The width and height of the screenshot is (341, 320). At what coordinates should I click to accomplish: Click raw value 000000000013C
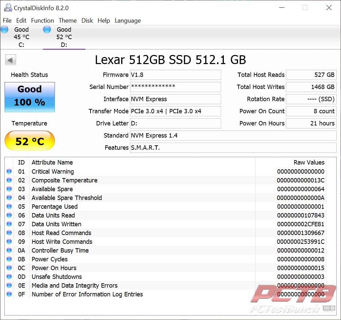(300, 180)
